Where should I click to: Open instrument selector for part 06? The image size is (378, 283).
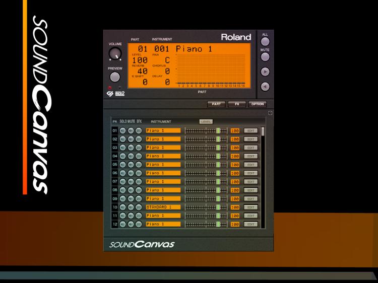[163, 173]
